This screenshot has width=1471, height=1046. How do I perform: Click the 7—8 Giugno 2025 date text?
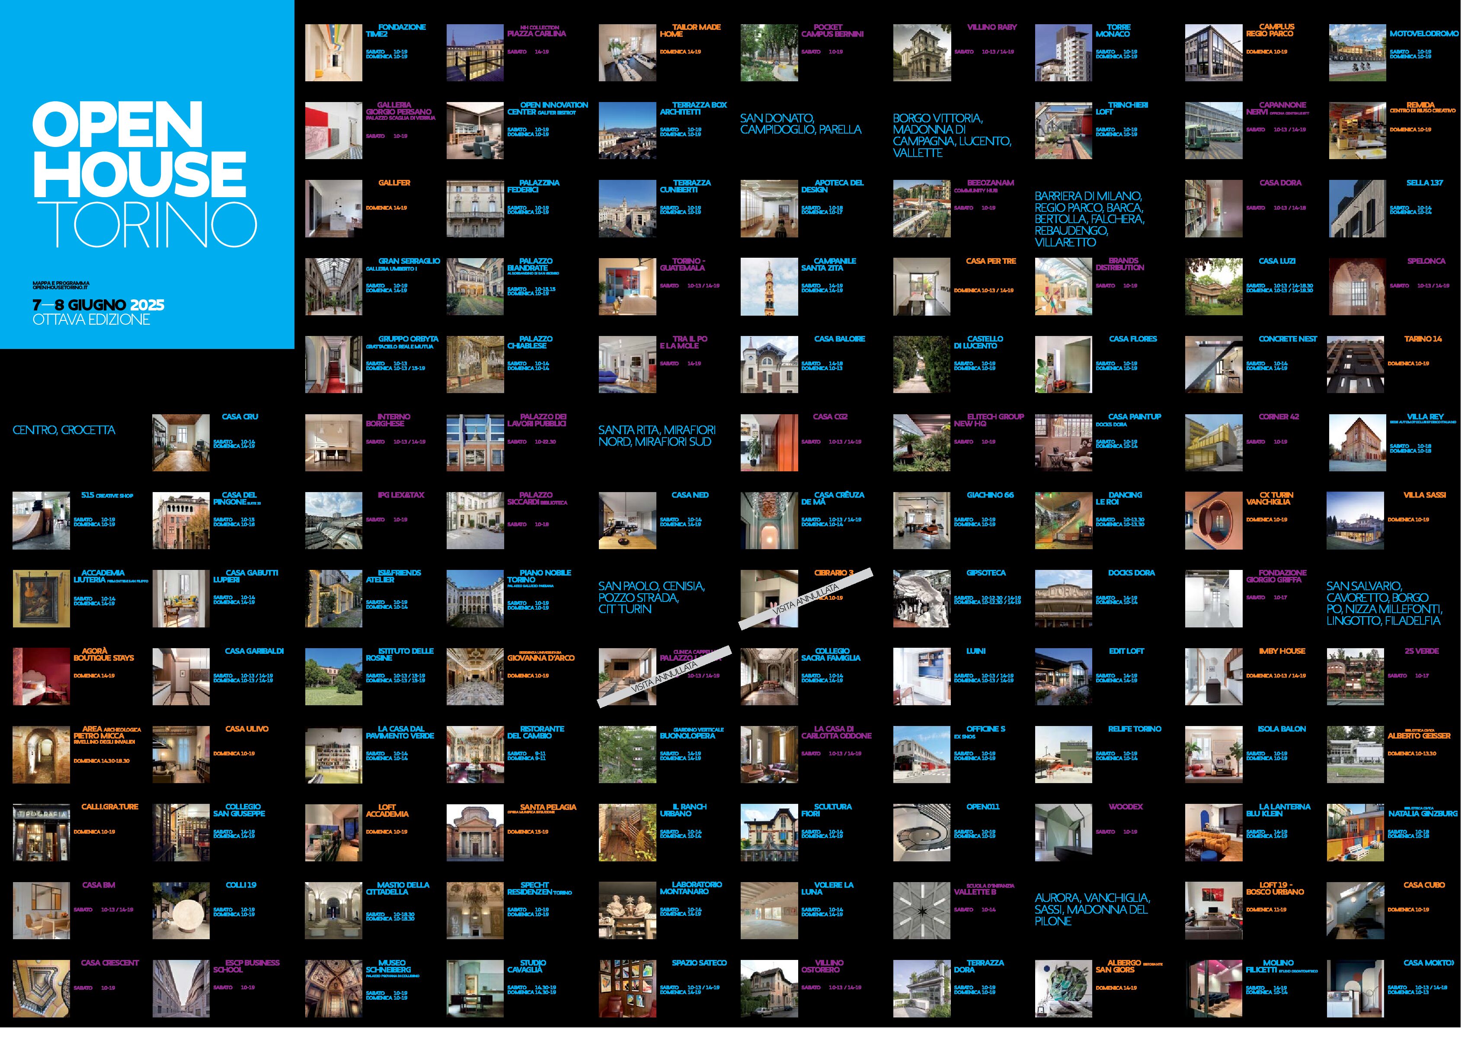[99, 305]
